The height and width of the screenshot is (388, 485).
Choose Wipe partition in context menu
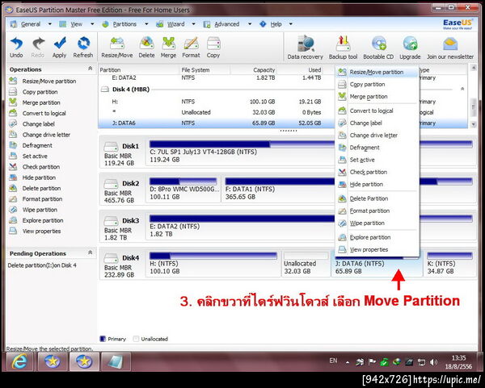(x=377, y=223)
